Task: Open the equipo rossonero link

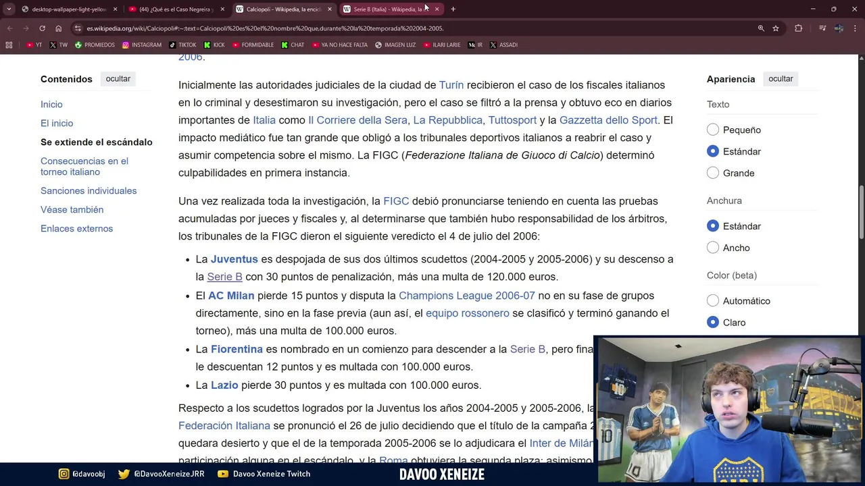Action: click(468, 313)
